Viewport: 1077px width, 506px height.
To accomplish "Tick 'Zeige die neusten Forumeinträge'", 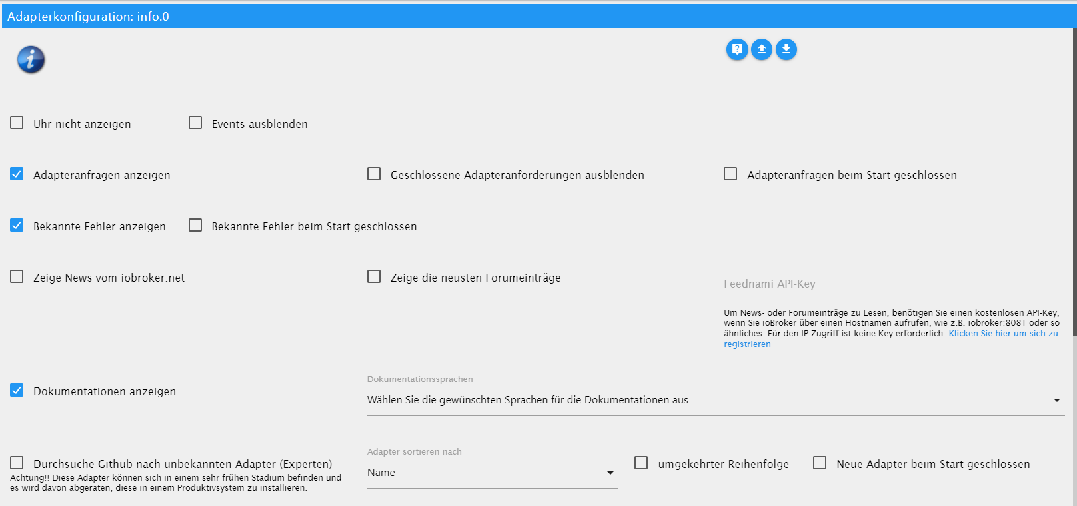I will [x=374, y=277].
